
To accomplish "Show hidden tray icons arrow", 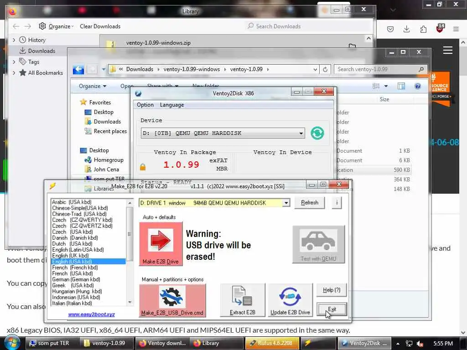I will coord(398,344).
